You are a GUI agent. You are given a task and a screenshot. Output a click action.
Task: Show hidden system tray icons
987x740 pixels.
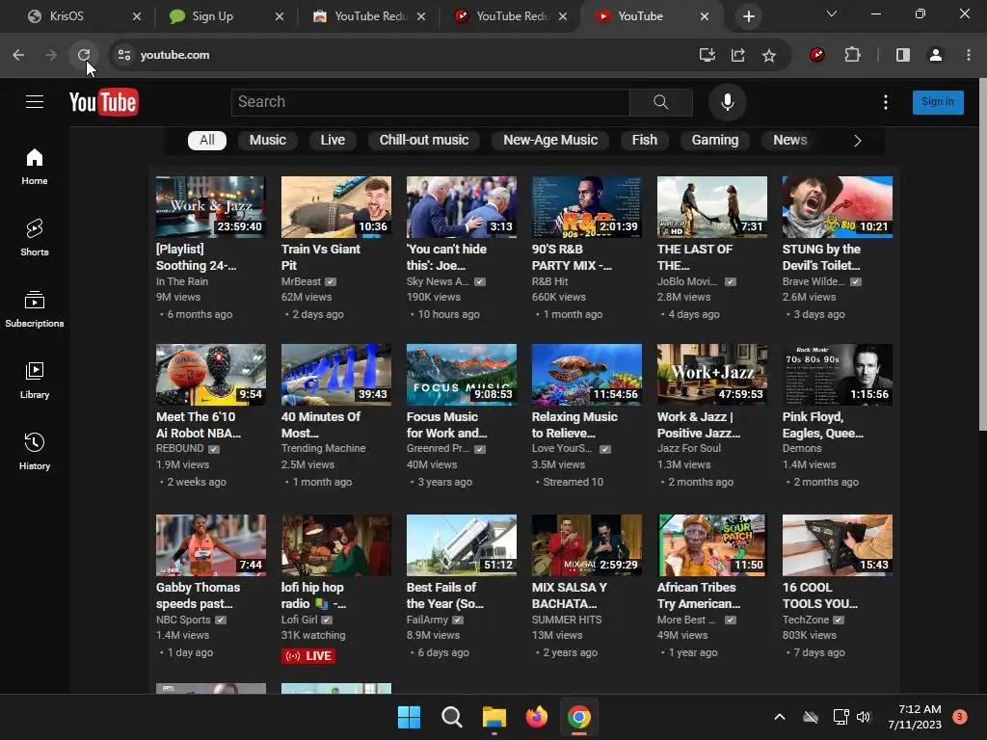779,717
